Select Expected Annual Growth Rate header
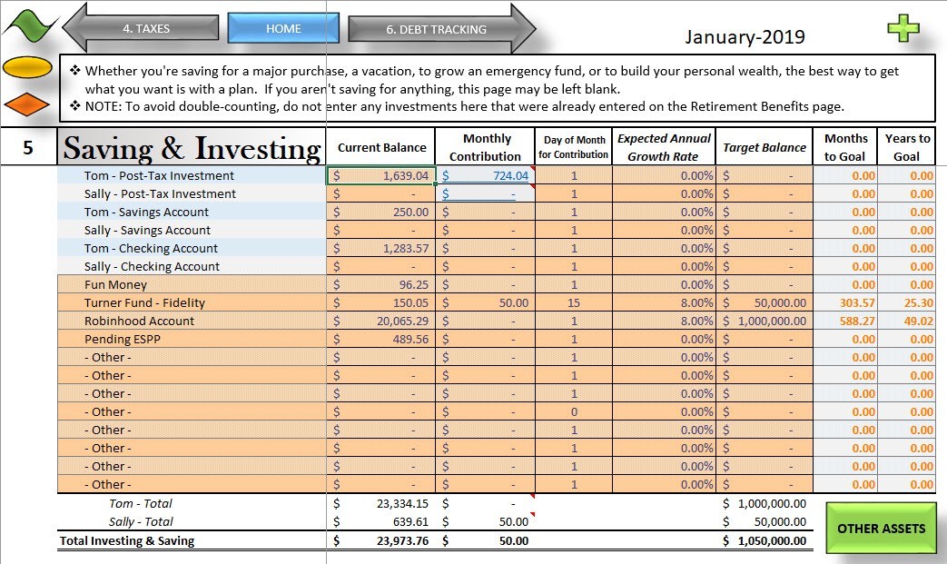Image resolution: width=947 pixels, height=564 pixels. (664, 147)
